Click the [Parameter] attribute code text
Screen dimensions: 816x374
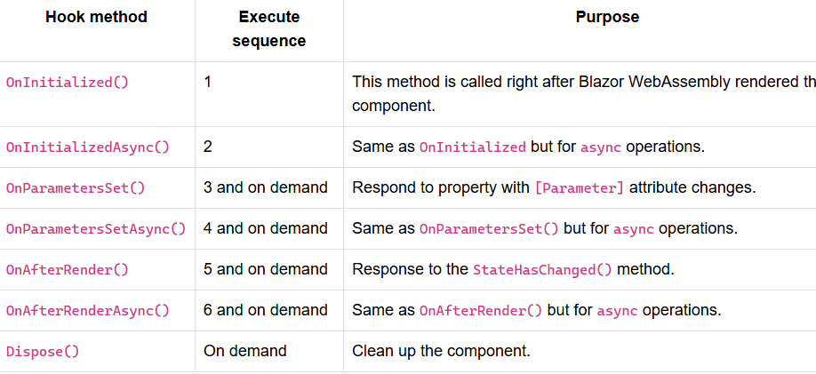(x=580, y=187)
